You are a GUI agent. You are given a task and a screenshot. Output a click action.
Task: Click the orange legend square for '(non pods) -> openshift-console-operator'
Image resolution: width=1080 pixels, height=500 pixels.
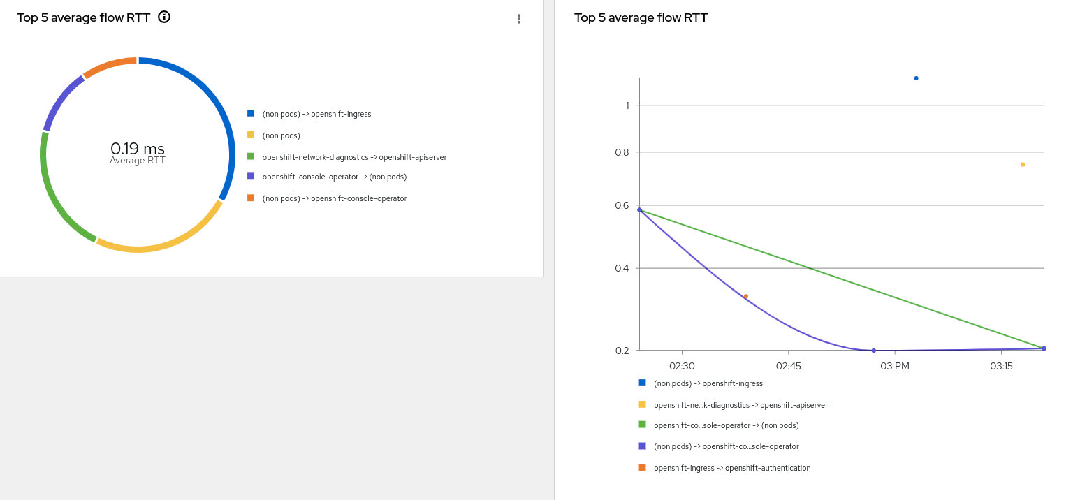pos(251,198)
